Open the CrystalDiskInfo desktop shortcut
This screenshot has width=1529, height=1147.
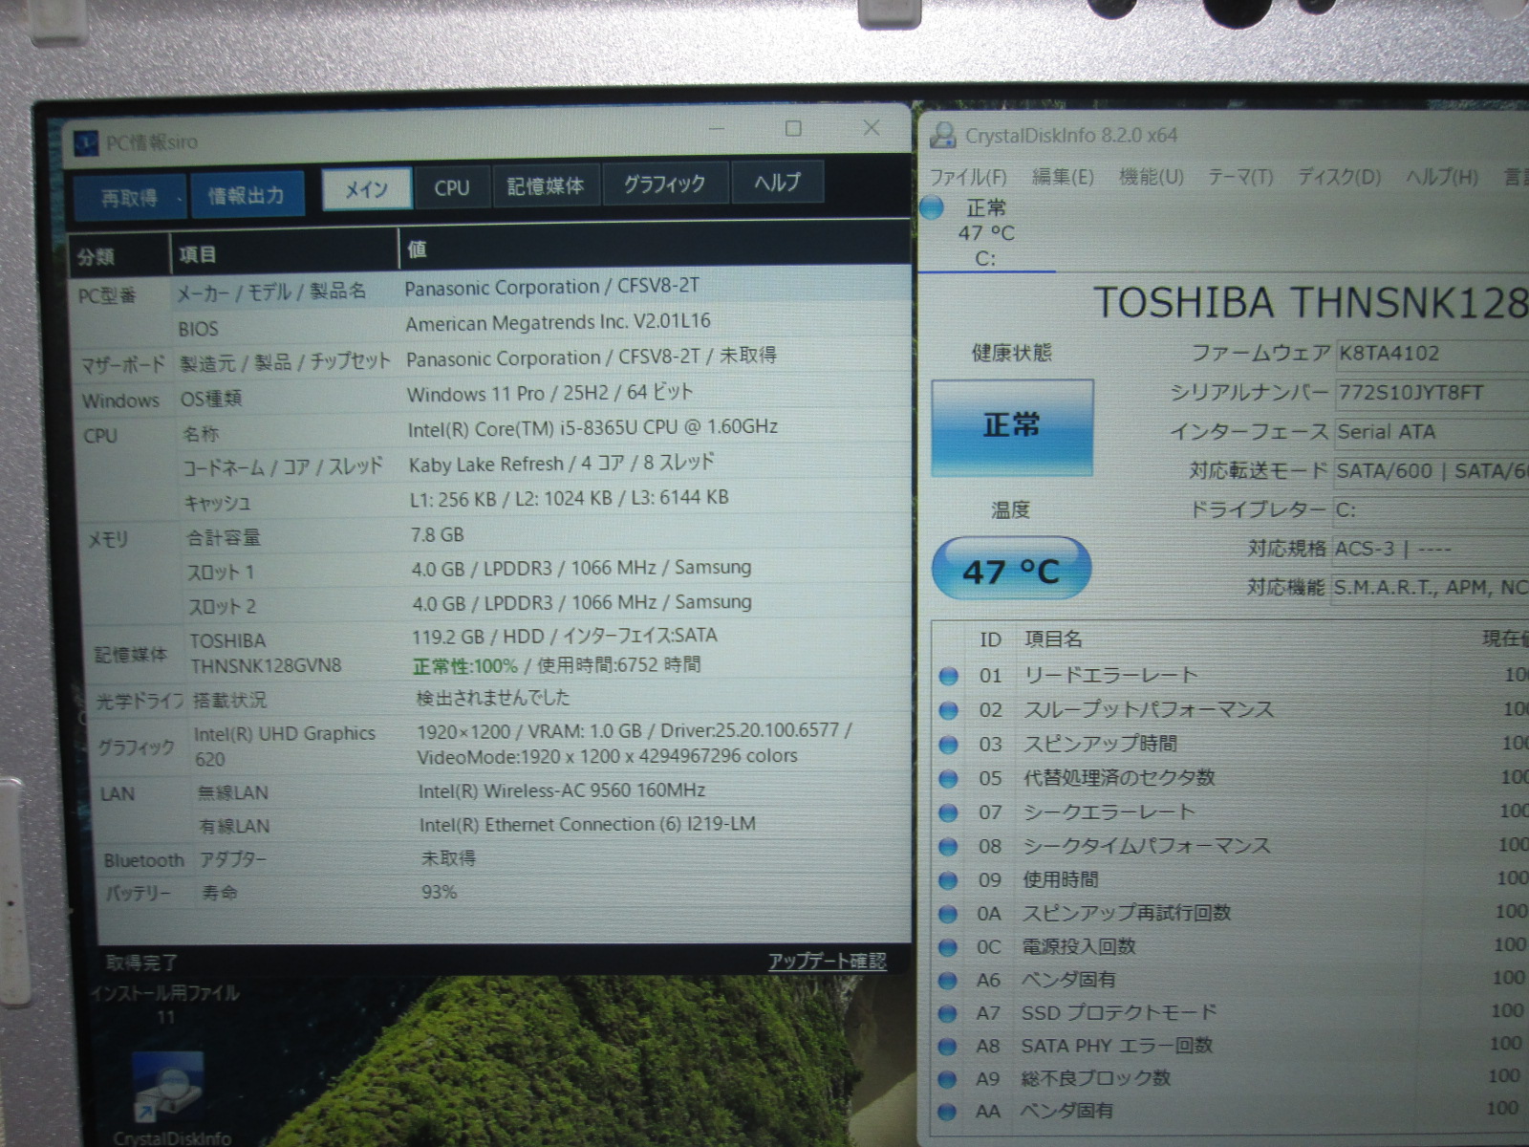pyautogui.click(x=170, y=1099)
